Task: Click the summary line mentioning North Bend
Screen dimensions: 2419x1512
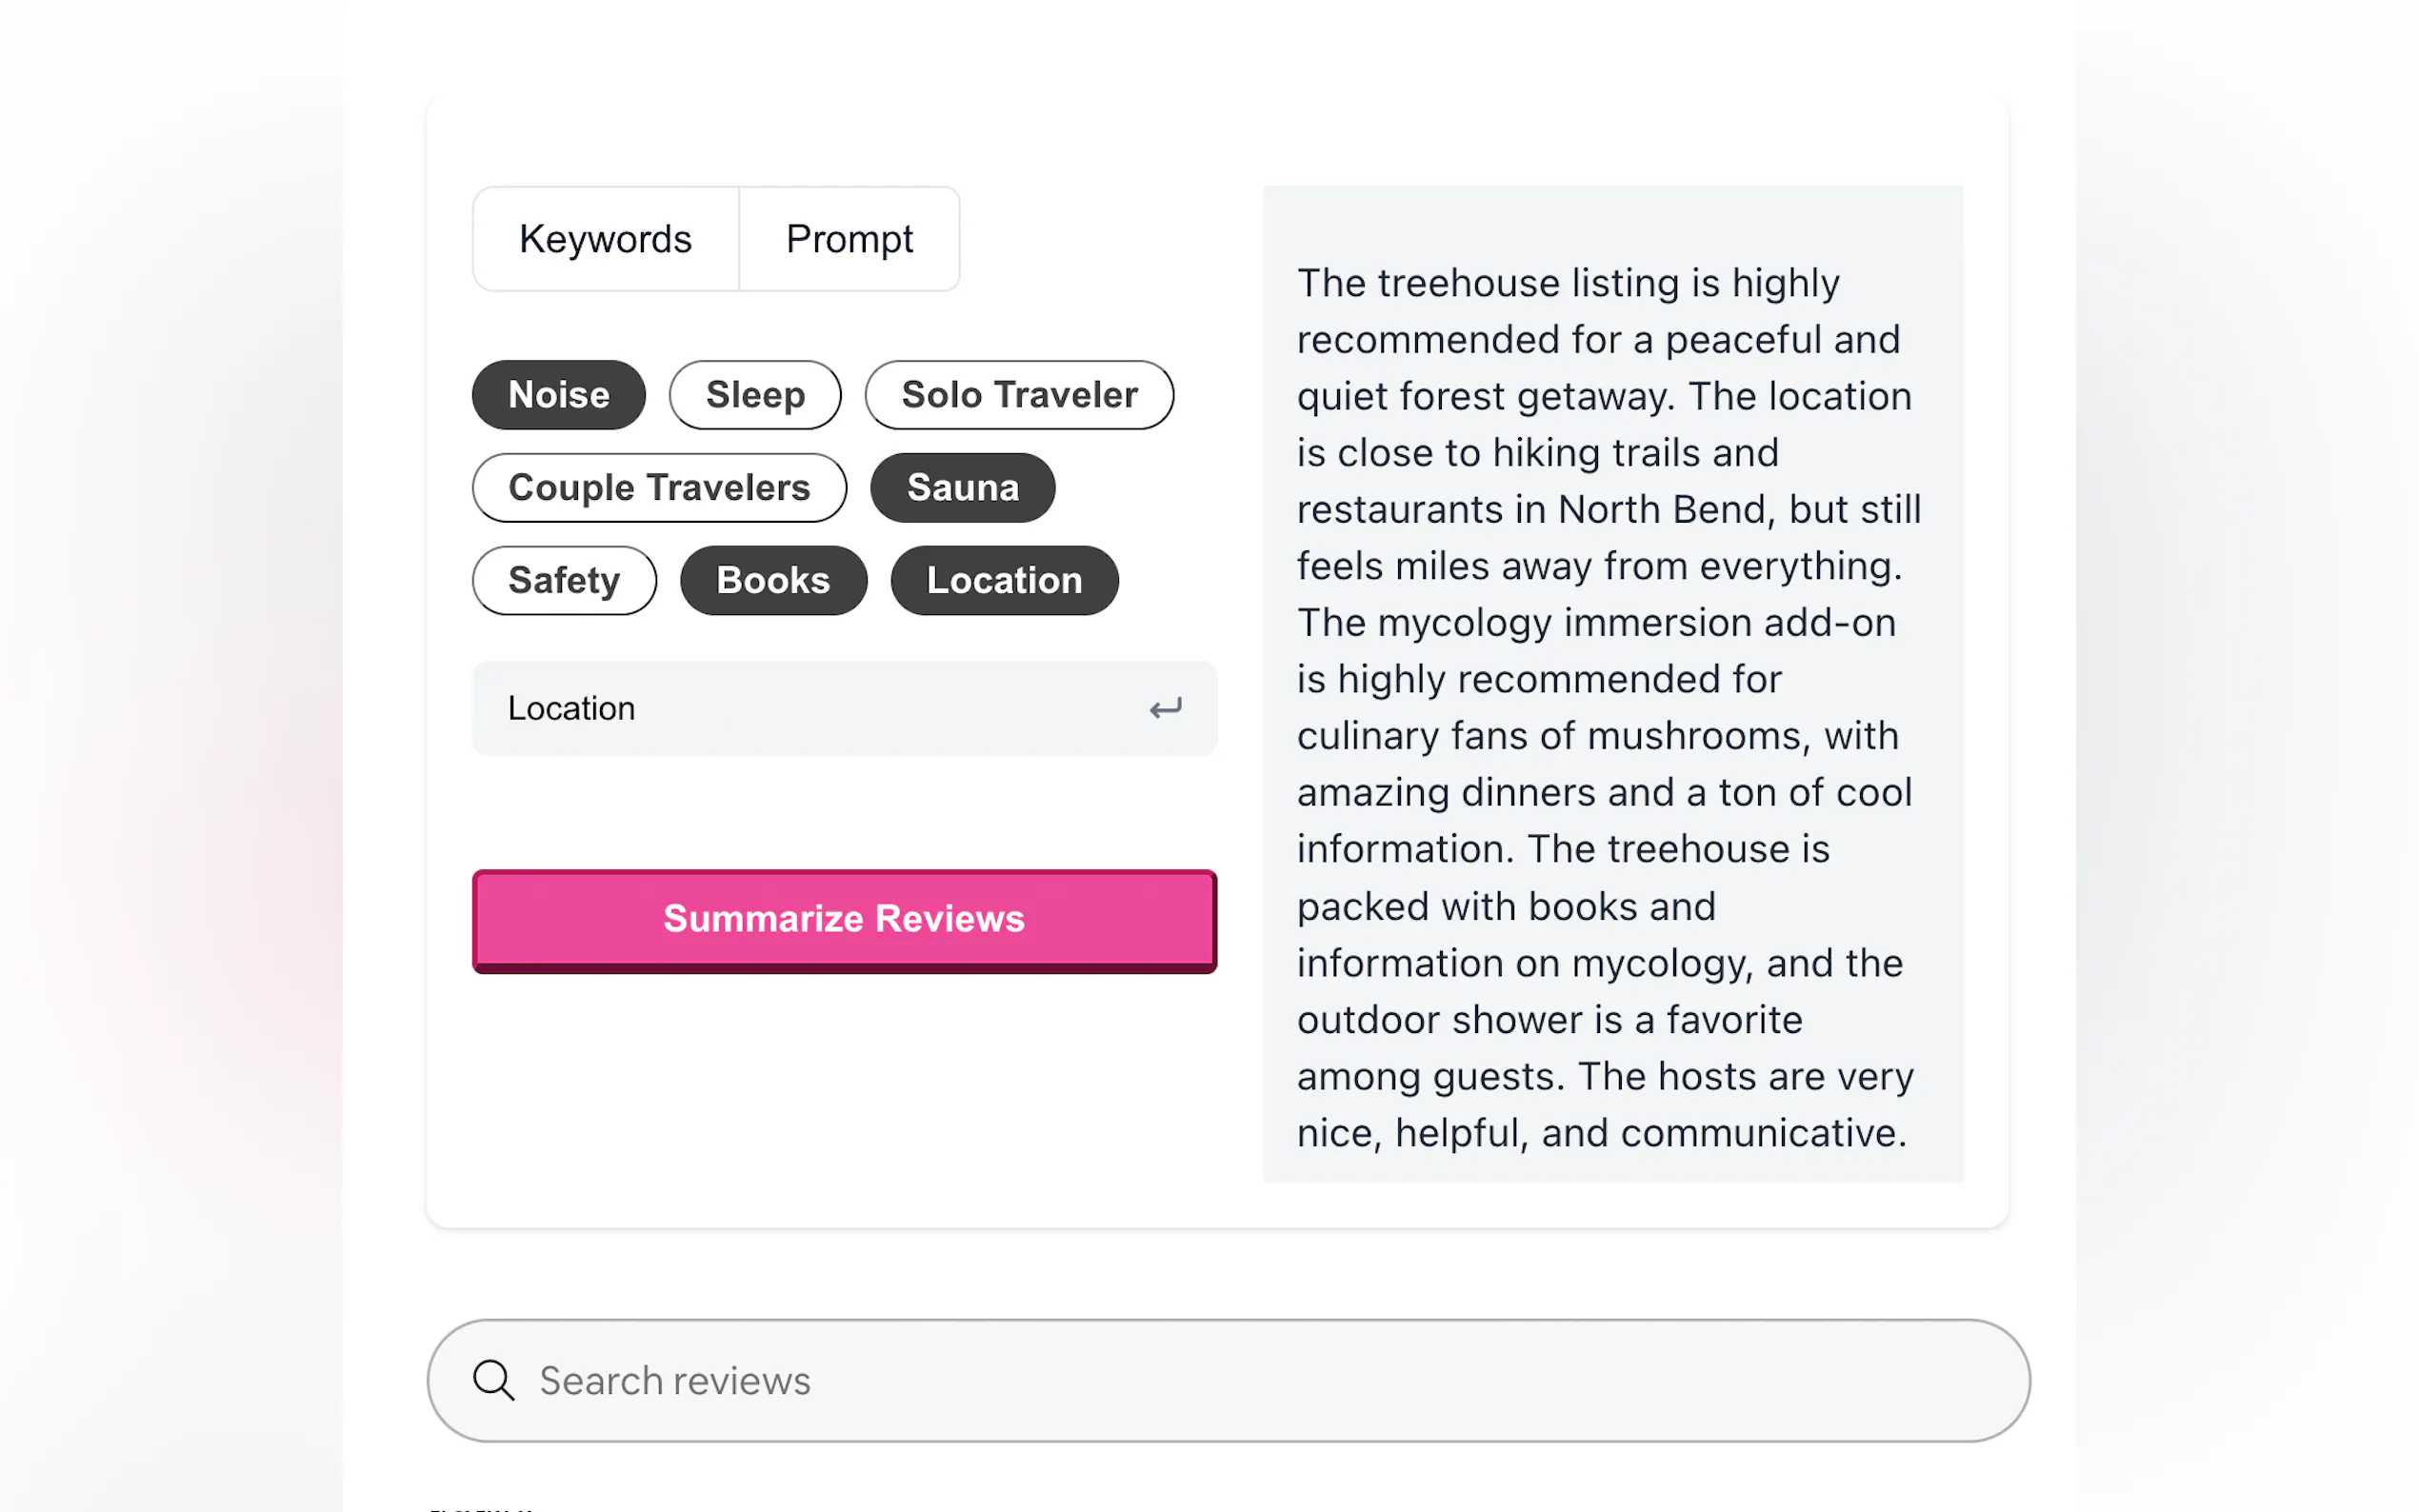Action: pos(1608,510)
